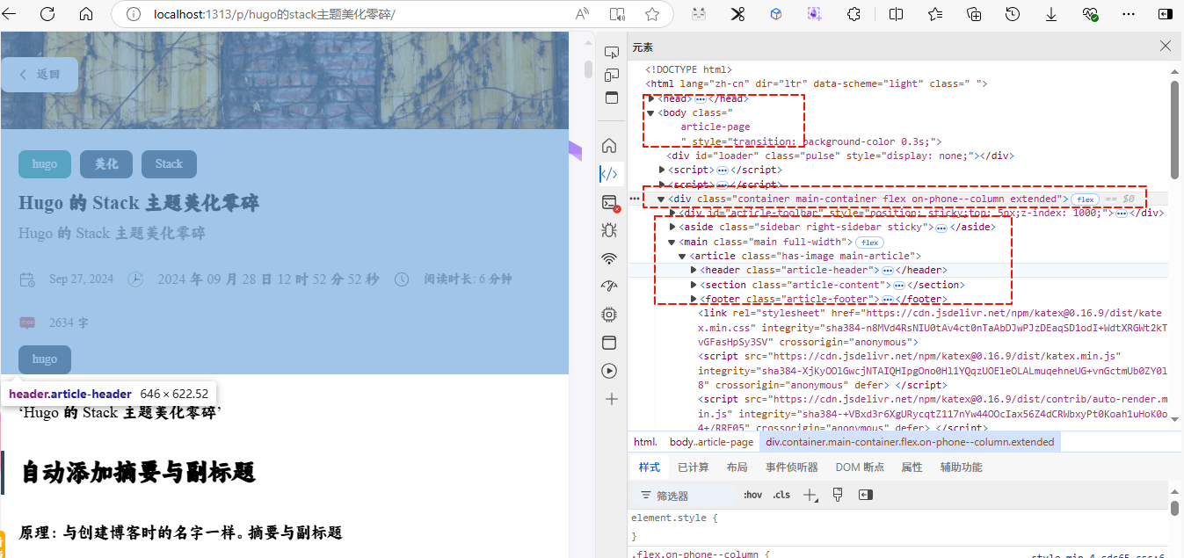Viewport: 1184px width, 558px height.
Task: Open the Downloads arrow icon
Action: pyautogui.click(x=1051, y=14)
